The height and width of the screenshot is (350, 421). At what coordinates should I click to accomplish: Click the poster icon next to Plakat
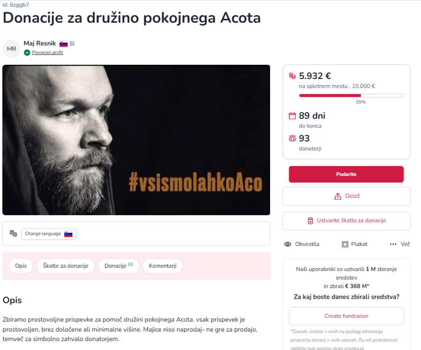coord(345,244)
